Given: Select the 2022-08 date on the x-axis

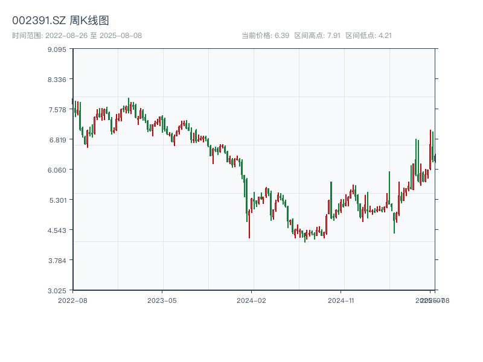Looking at the screenshot, I should click(x=72, y=300).
